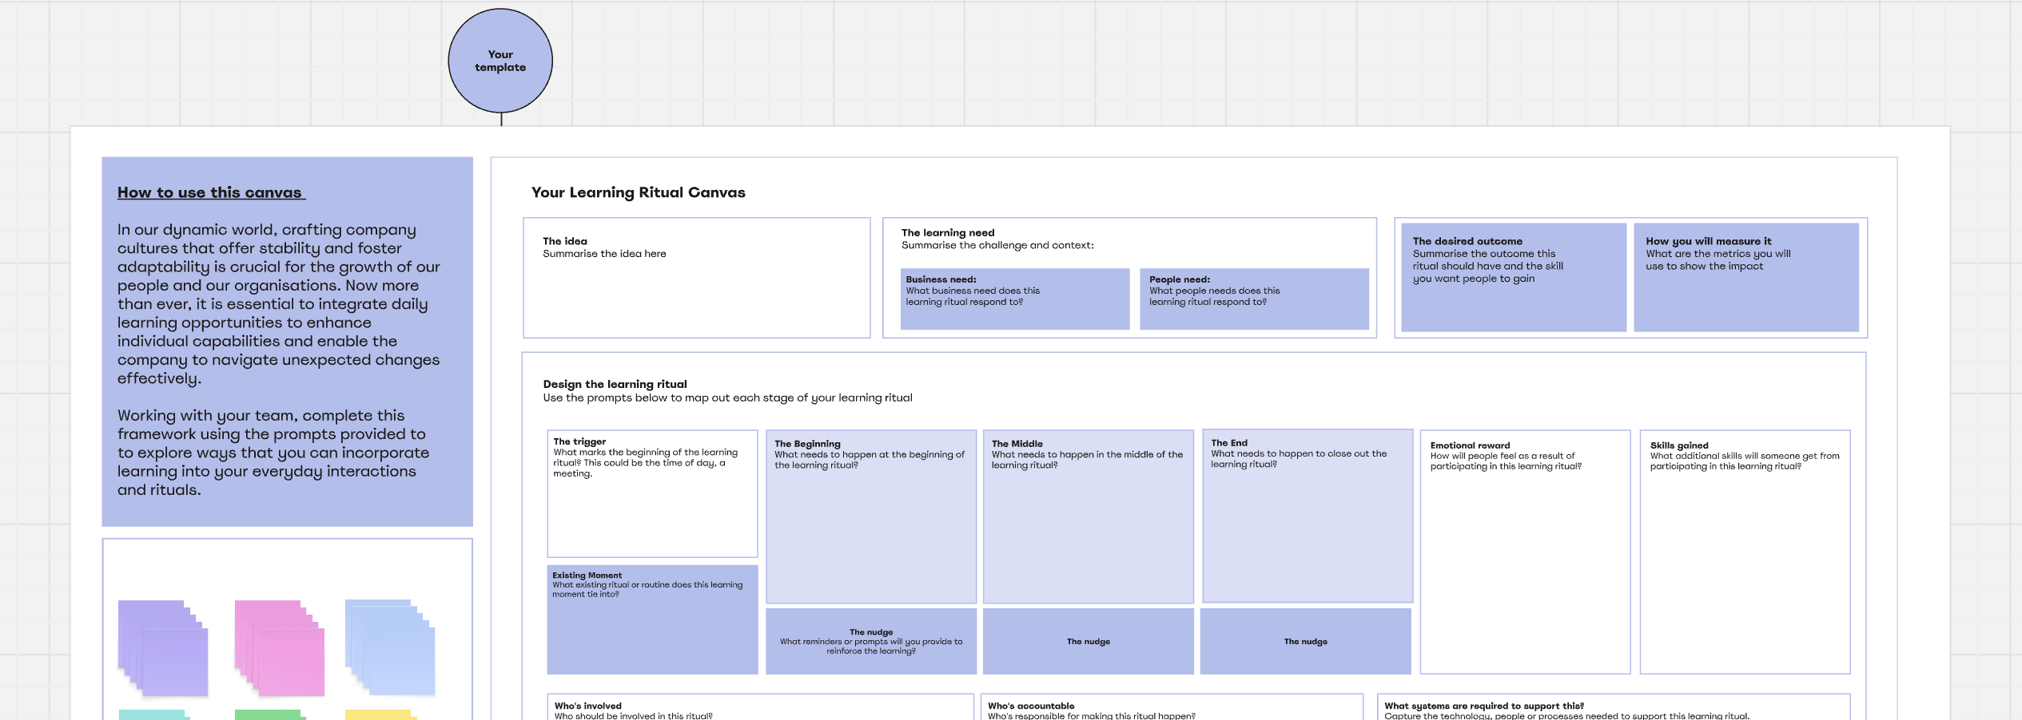This screenshot has width=2022, height=720.
Task: Click the nudge card under The Middle
Action: (x=1088, y=642)
